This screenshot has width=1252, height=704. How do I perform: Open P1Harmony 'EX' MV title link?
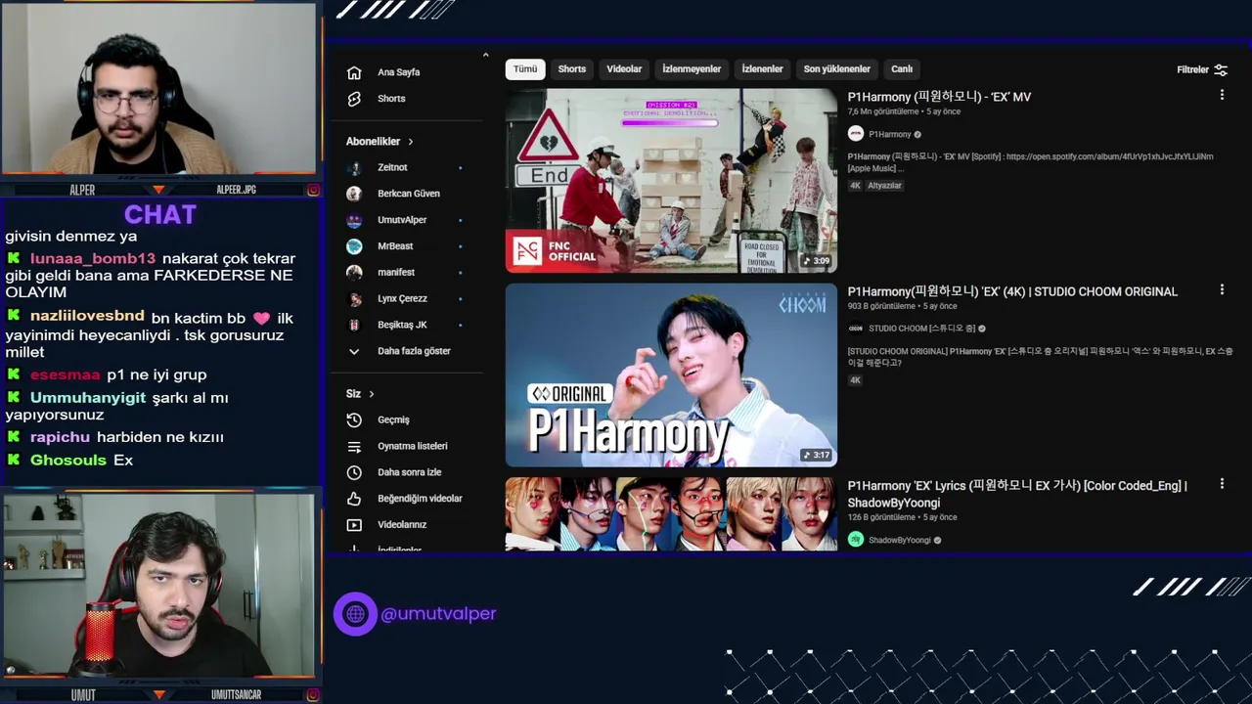pos(939,97)
